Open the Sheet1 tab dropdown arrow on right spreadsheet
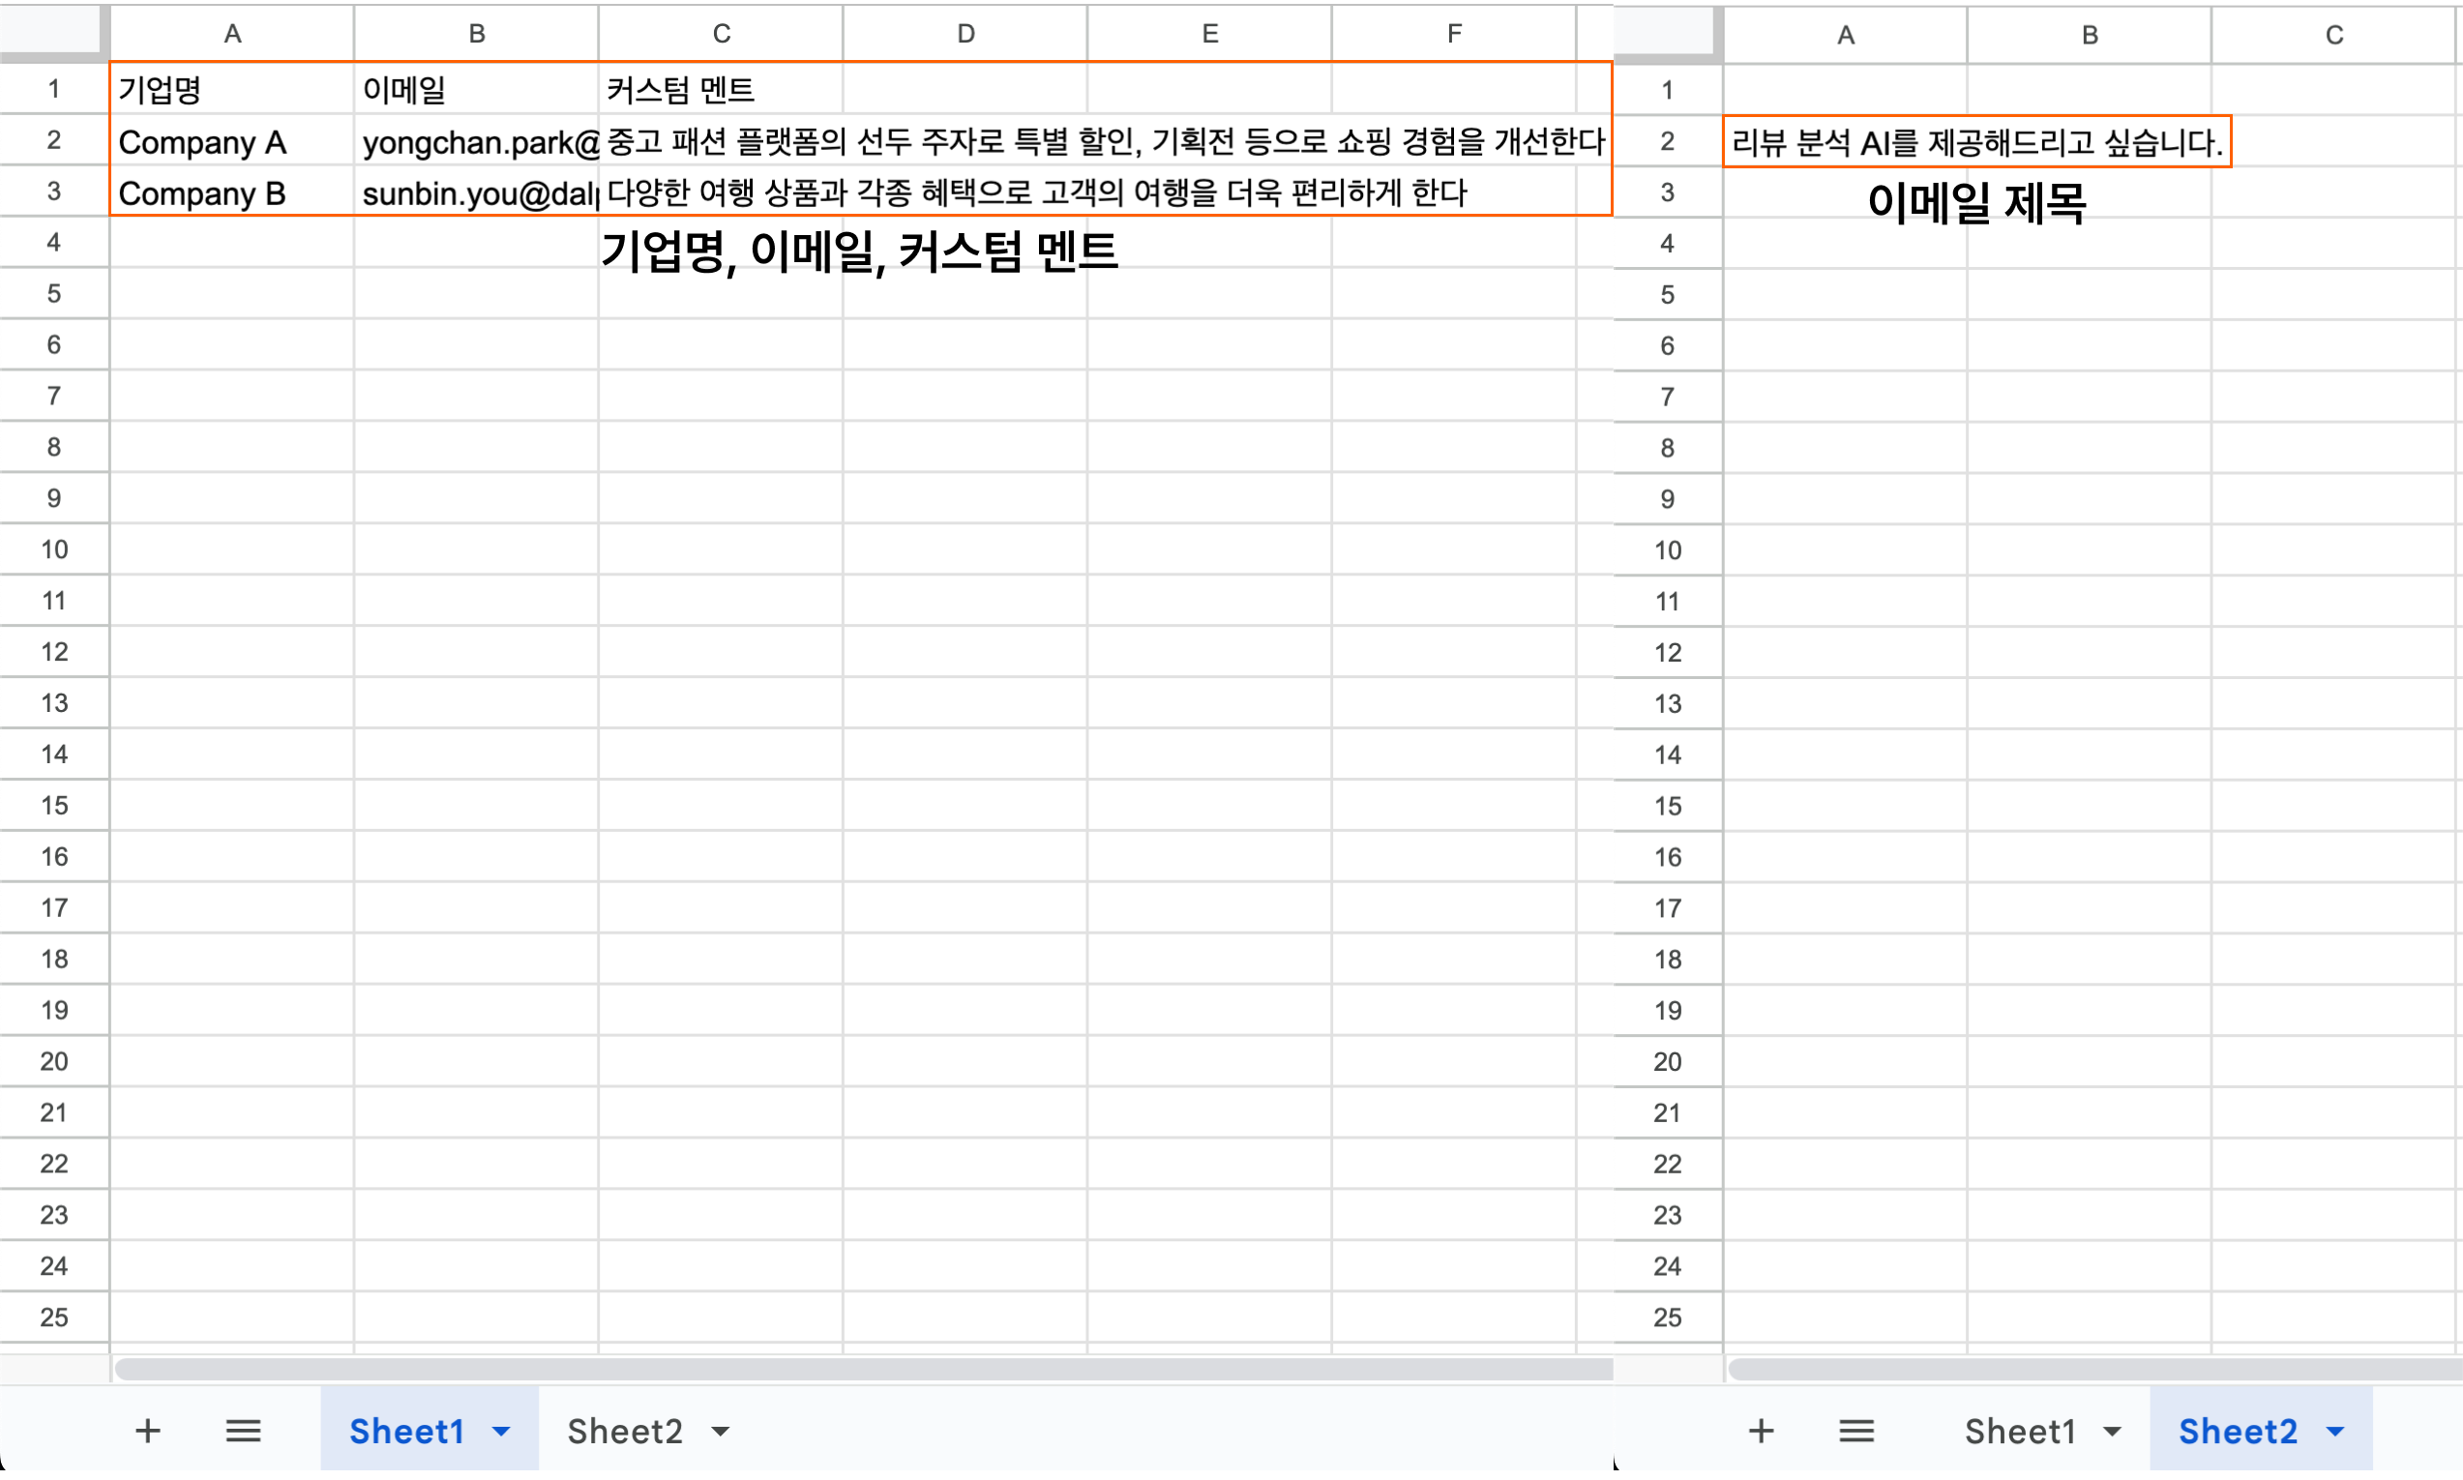This screenshot has width=2463, height=1480. [2111, 1430]
